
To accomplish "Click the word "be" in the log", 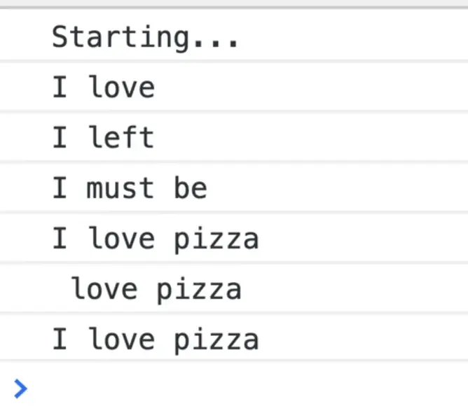I will click(190, 188).
